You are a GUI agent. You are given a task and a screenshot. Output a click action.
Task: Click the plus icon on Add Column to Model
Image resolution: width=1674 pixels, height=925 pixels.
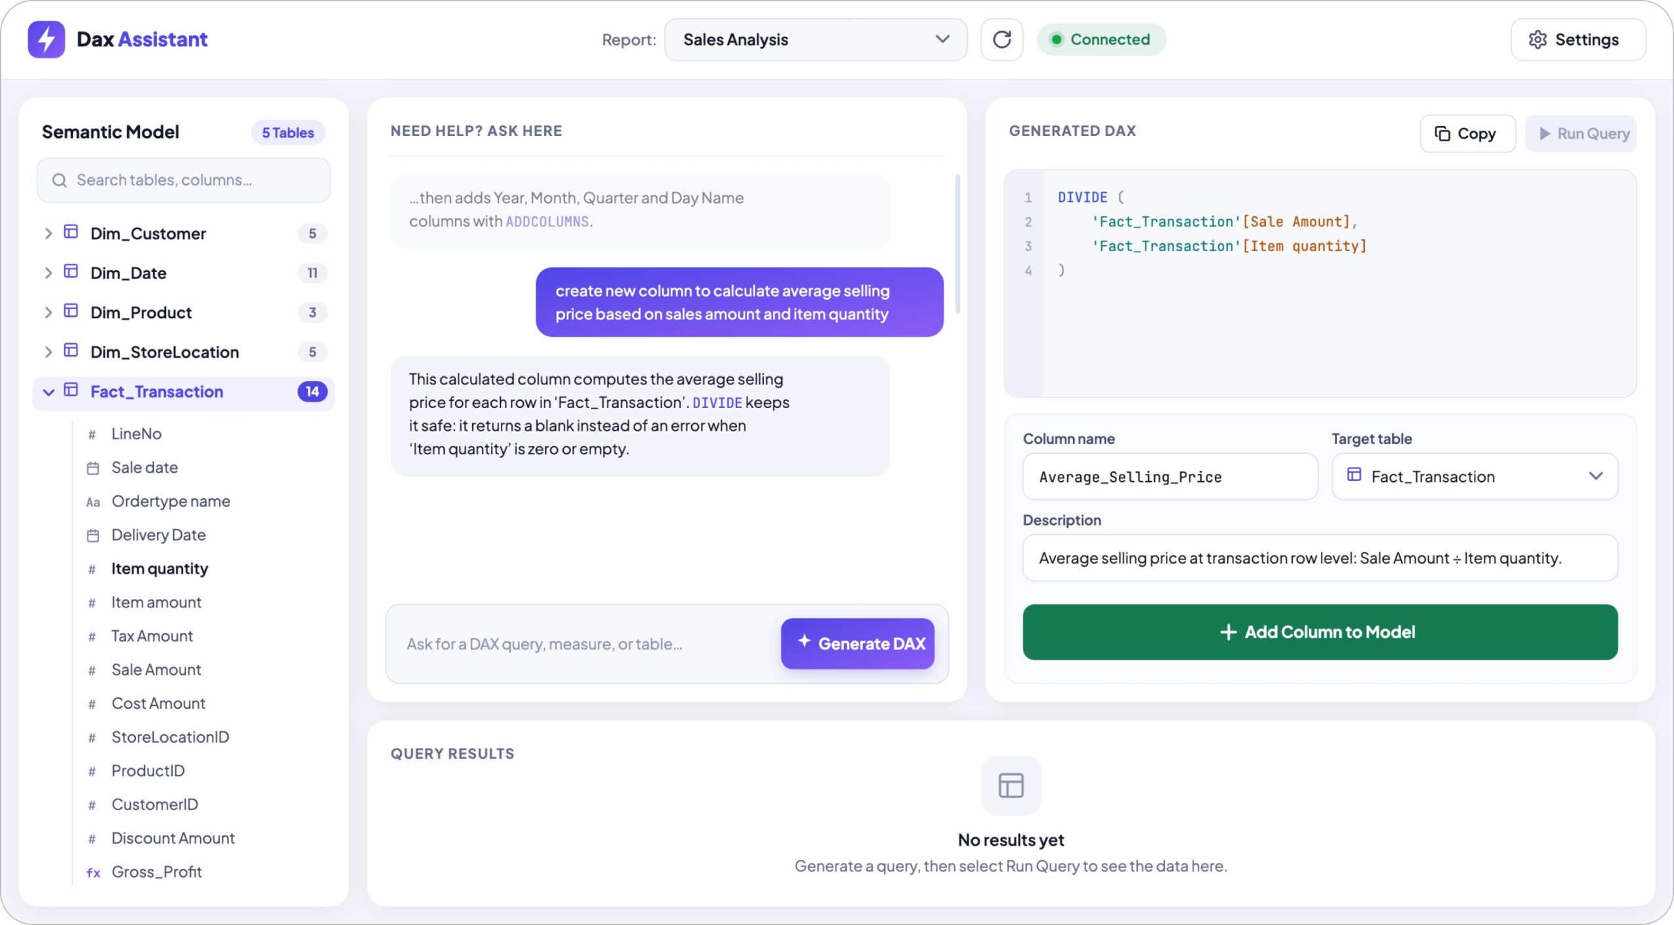(1228, 632)
